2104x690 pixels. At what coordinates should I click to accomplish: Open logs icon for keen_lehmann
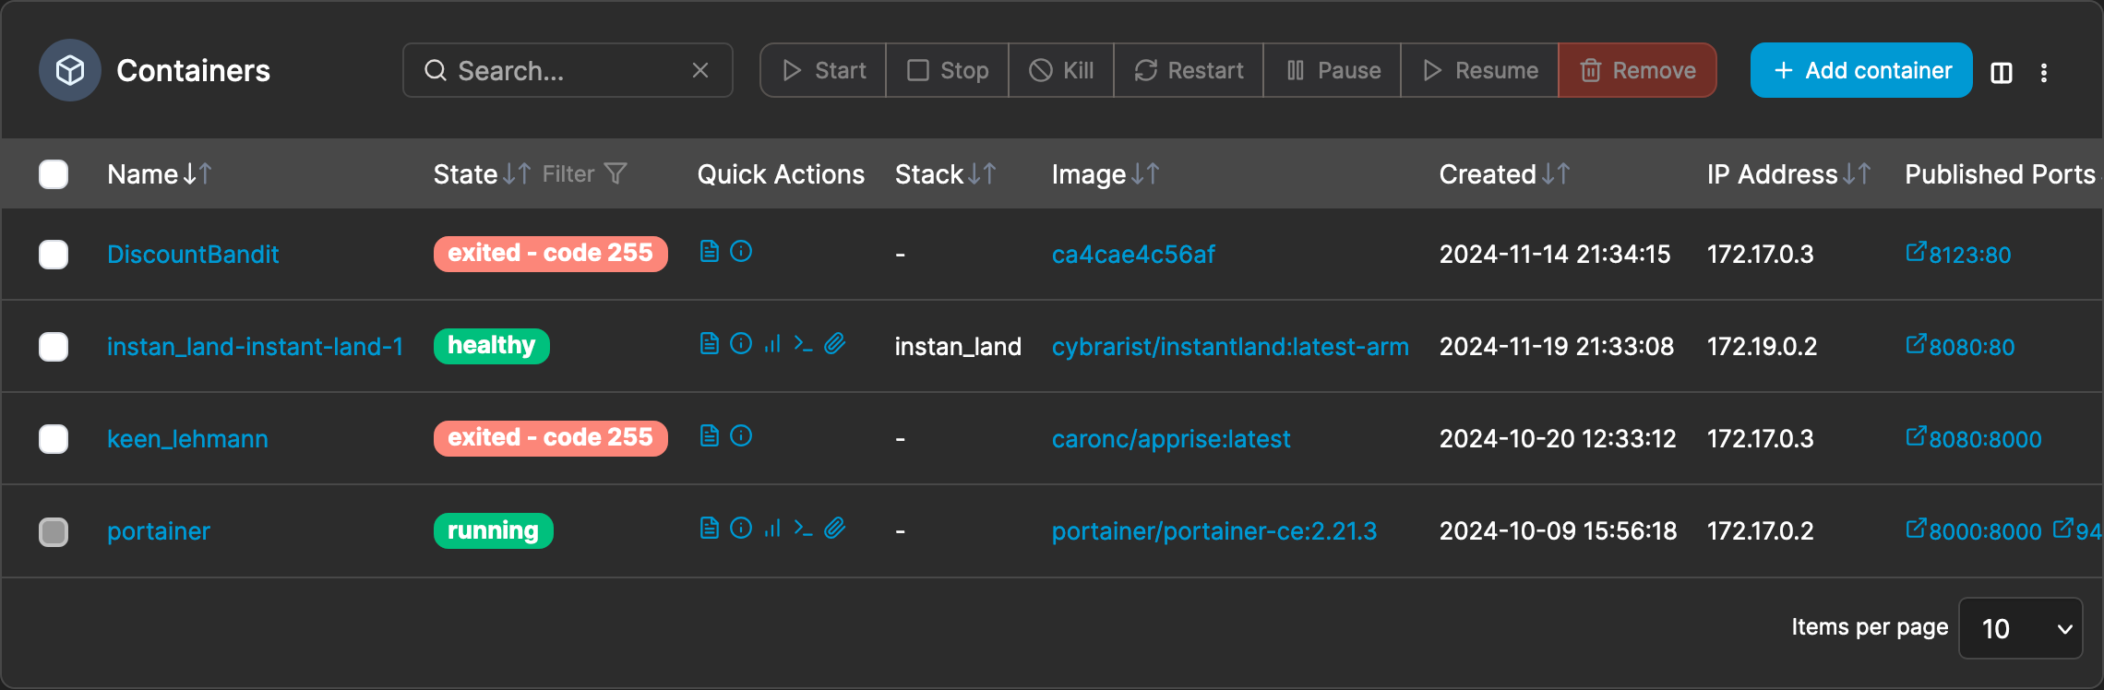709,435
